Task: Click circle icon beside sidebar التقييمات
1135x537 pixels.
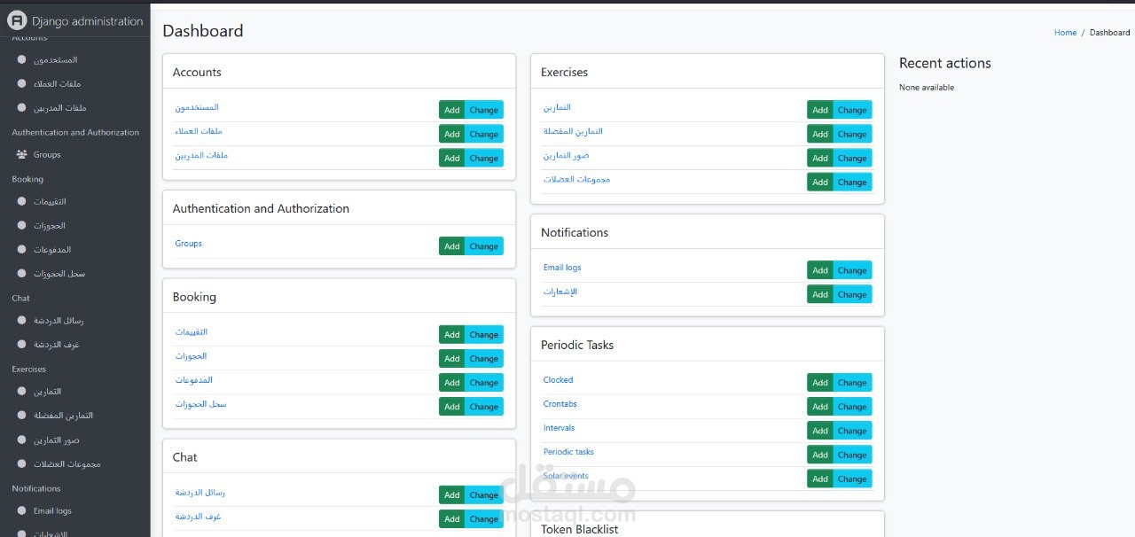Action: point(21,202)
